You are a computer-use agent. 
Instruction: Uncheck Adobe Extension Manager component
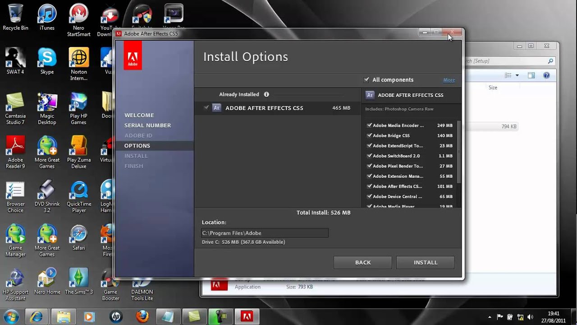click(369, 176)
